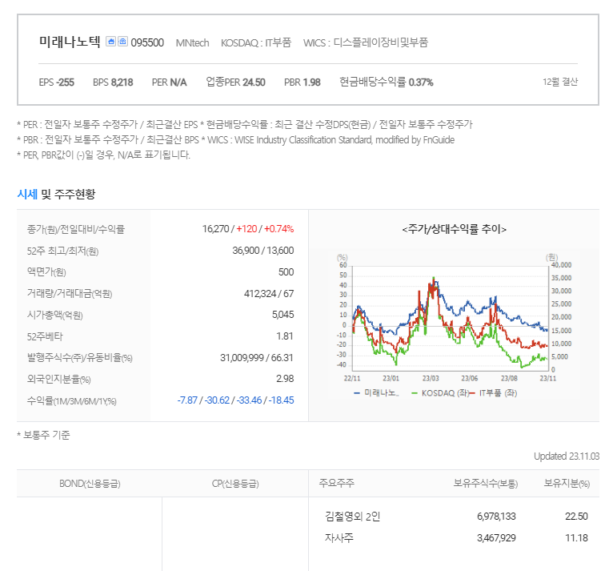Click trading volume 412,324 / 67
609x571 pixels.
269,293
